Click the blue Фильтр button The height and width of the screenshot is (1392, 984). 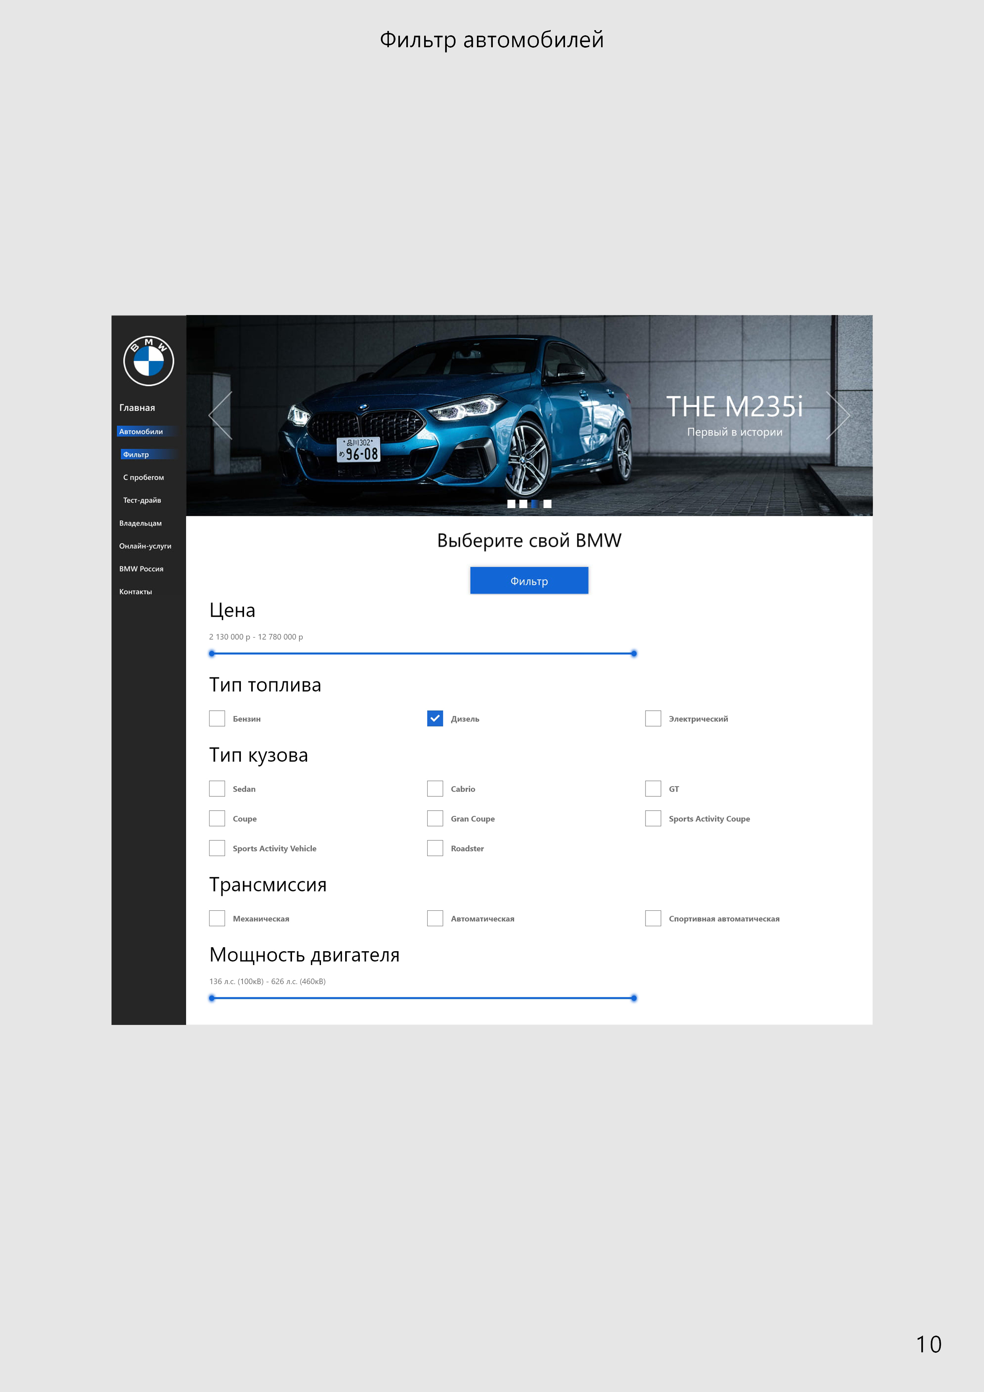point(529,581)
